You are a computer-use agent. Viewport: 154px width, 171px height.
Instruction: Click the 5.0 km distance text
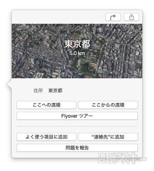click(x=77, y=53)
